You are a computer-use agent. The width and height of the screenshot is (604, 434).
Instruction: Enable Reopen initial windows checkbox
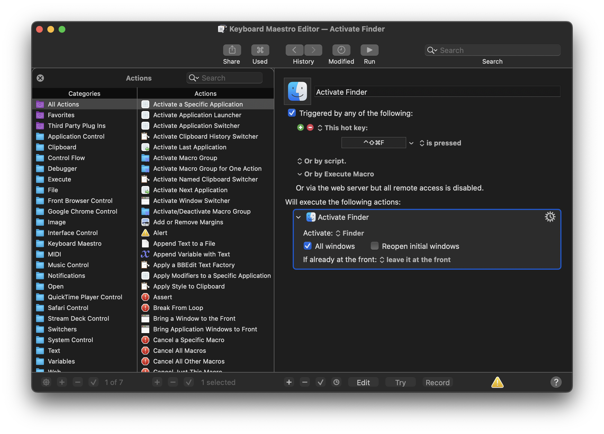click(x=374, y=246)
